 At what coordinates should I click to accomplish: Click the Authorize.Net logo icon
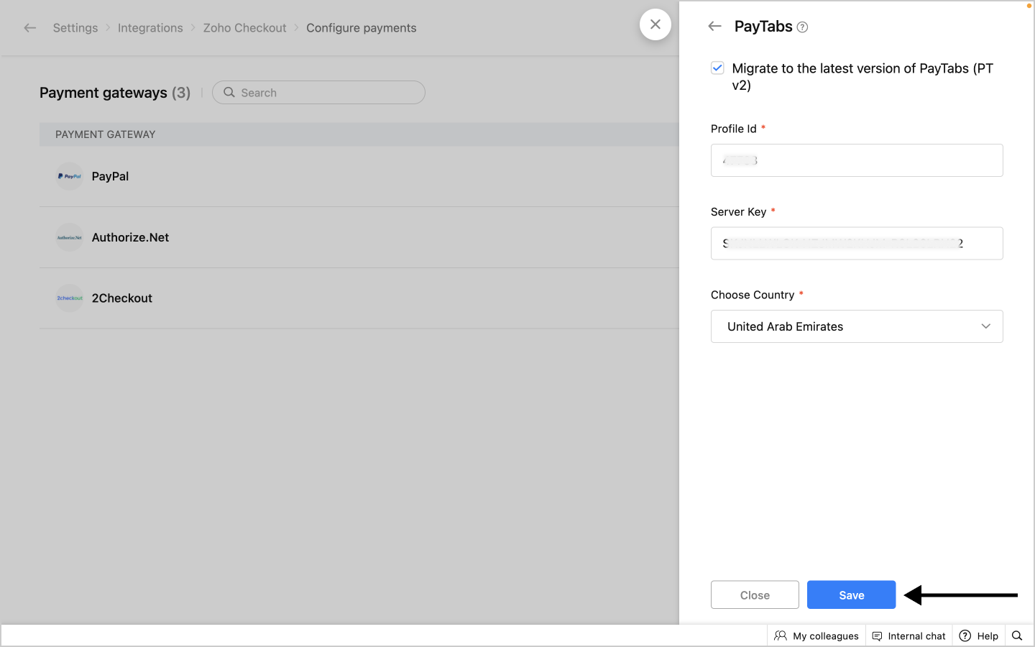coord(70,237)
